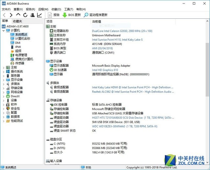The image size is (210, 170).
Task: Switch to the 菜单 tab
Action: (5, 21)
